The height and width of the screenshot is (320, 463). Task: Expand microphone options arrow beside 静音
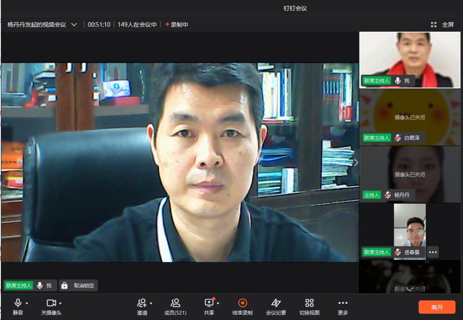(27, 303)
